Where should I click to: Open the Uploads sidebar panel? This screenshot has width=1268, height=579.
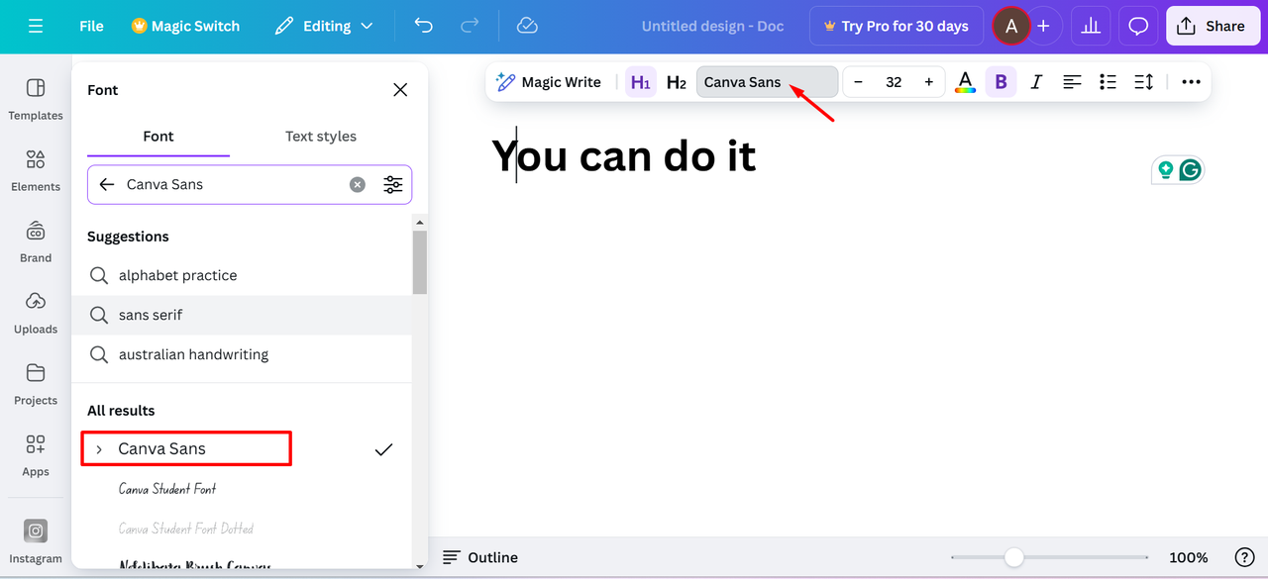[36, 313]
